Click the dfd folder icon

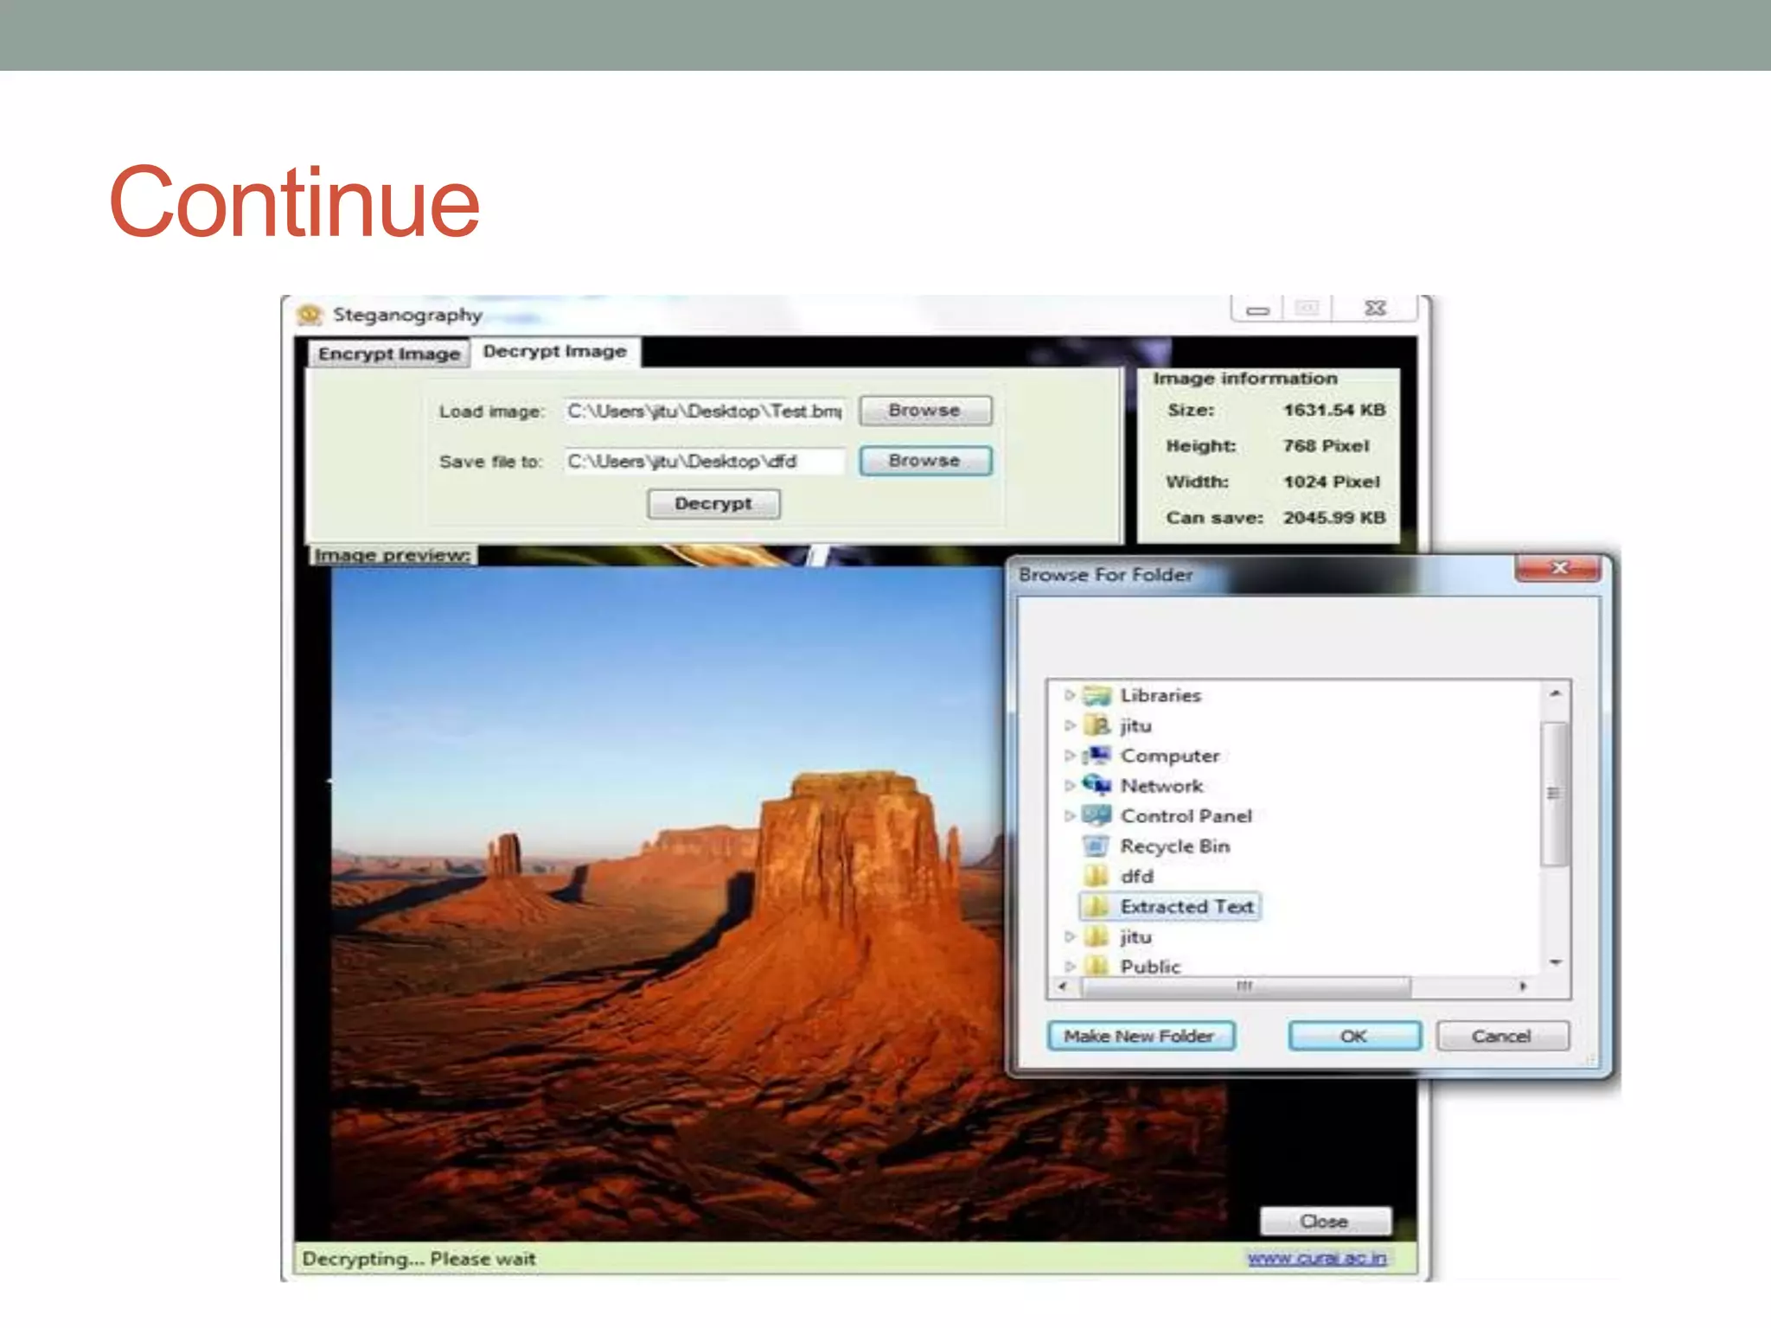(1096, 877)
